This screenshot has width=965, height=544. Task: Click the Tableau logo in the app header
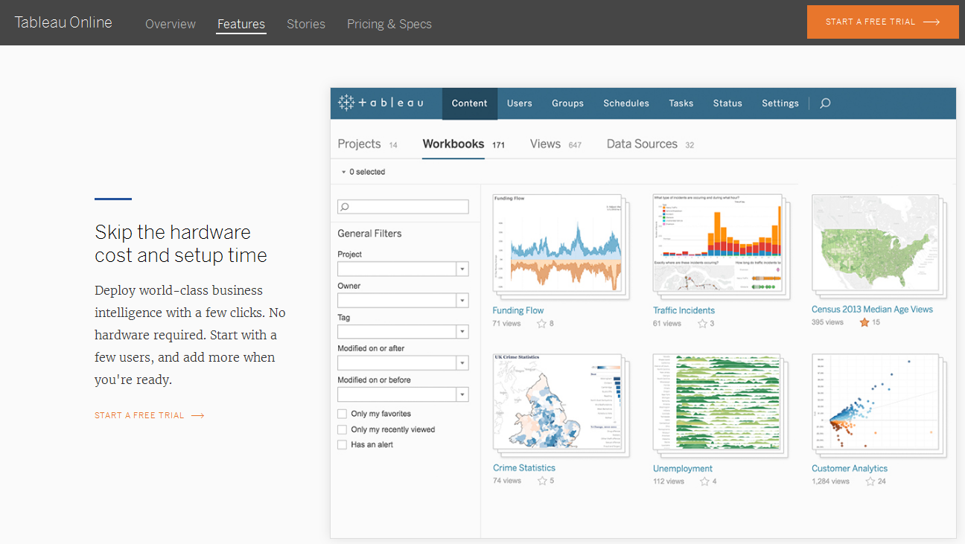coord(380,103)
